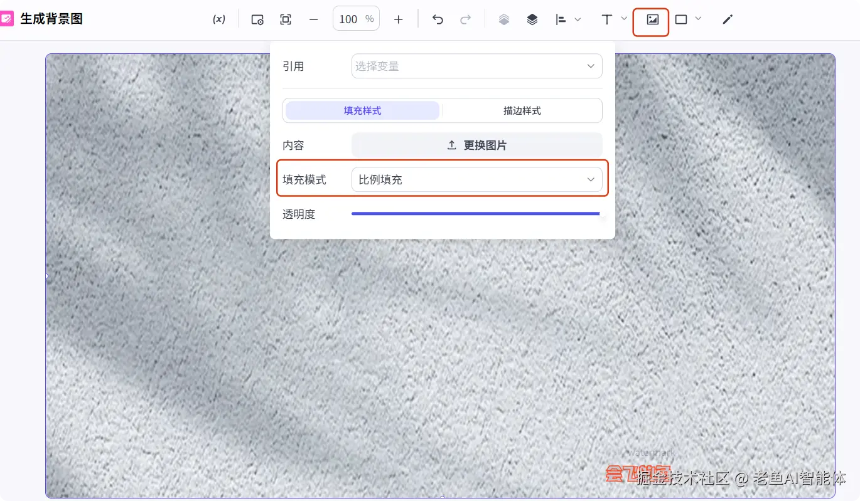The image size is (860, 501).
Task: Click the redo arrow icon
Action: [x=465, y=19]
